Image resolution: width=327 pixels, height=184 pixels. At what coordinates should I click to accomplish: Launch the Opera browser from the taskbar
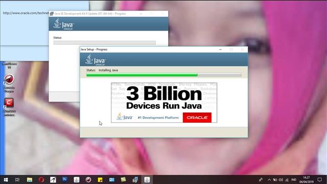pyautogui.click(x=41, y=179)
